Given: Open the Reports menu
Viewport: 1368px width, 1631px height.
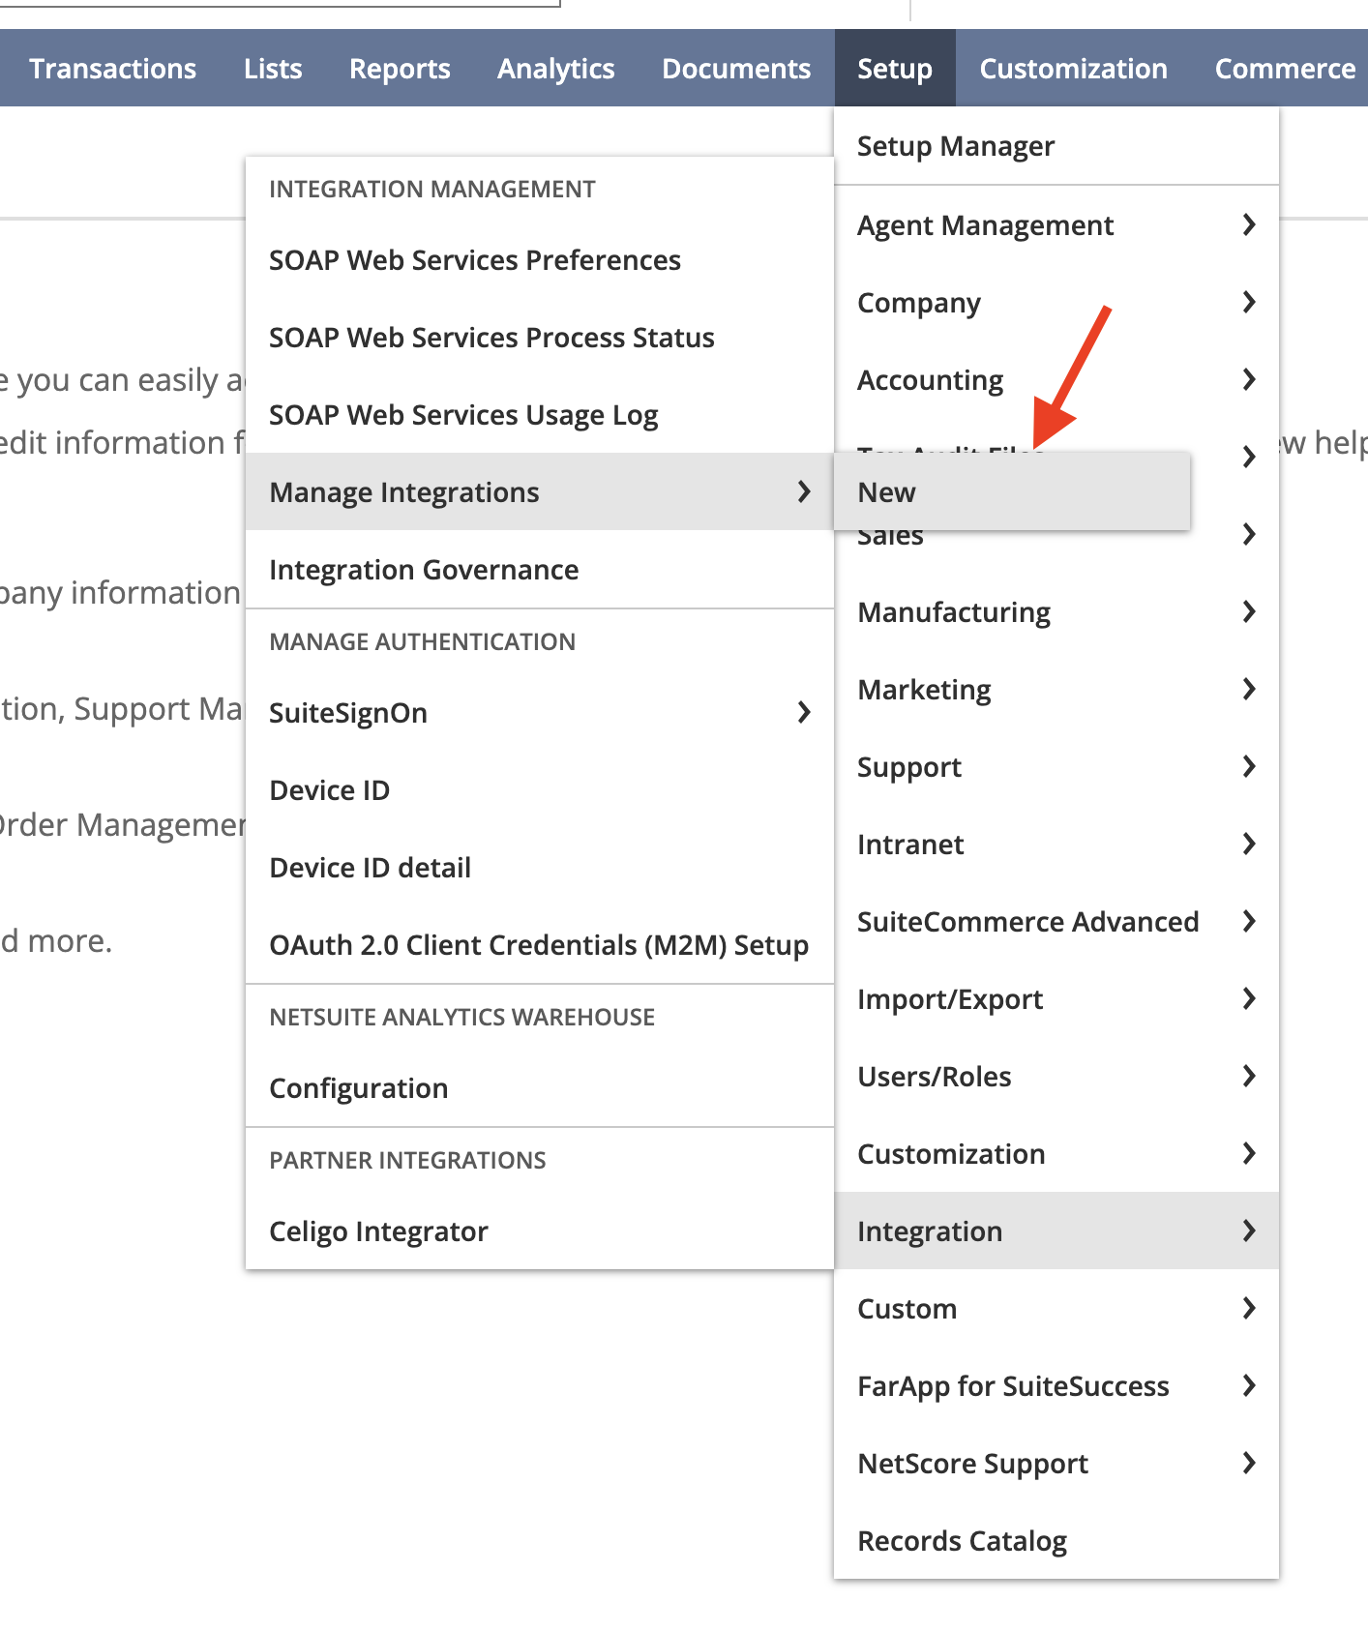Looking at the screenshot, I should pyautogui.click(x=400, y=69).
